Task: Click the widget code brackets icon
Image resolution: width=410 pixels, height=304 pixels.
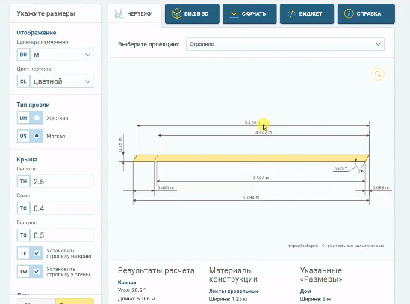Action: click(291, 13)
